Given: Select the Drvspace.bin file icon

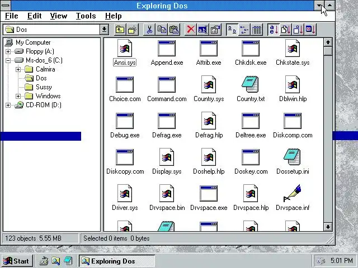Looking at the screenshot, I should point(167,193).
